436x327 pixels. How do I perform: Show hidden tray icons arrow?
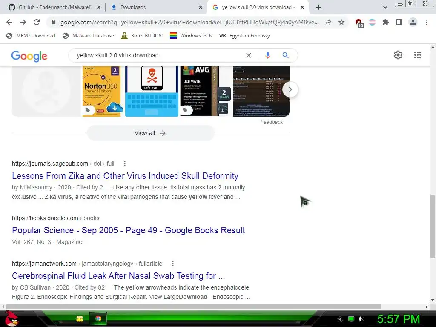(340, 319)
